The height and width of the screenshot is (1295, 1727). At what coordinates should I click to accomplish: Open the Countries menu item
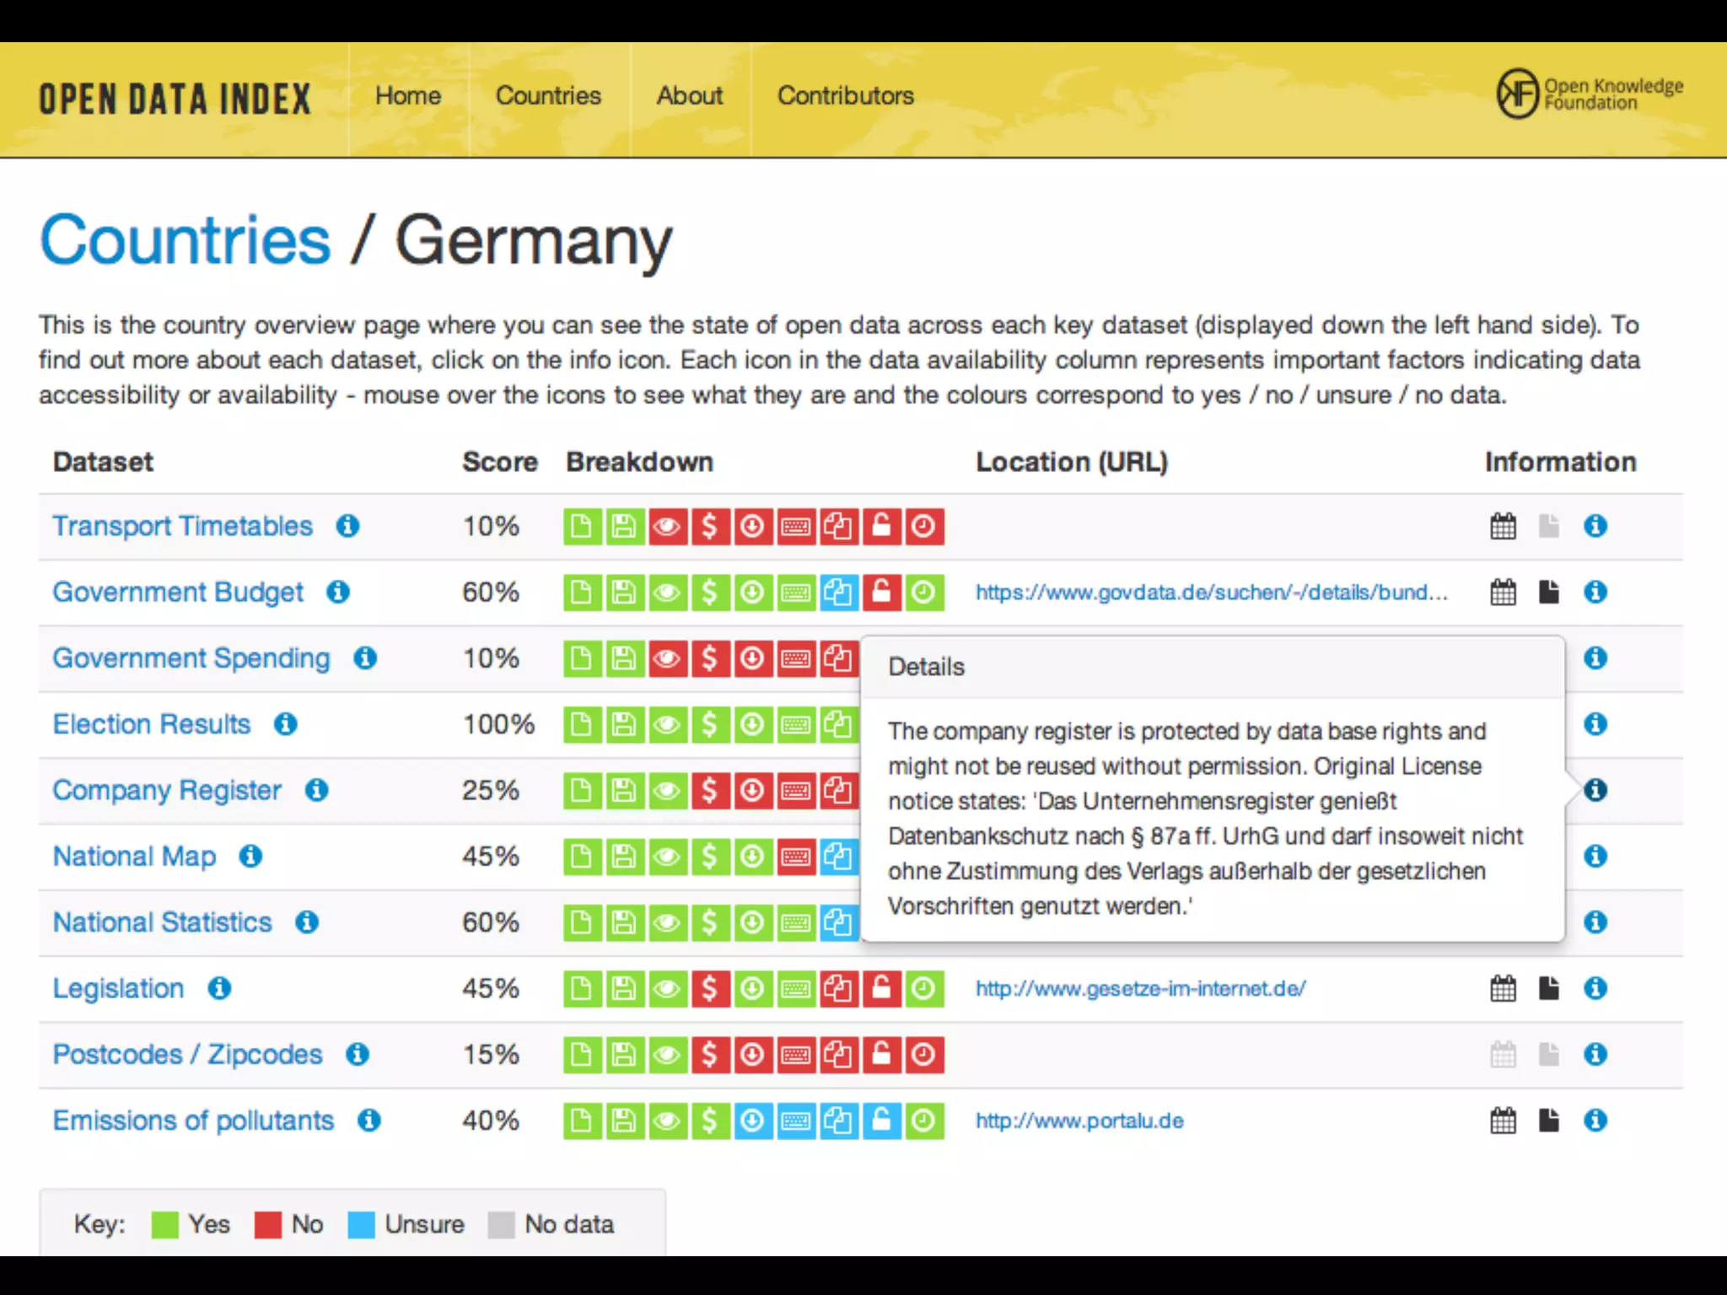coord(548,96)
